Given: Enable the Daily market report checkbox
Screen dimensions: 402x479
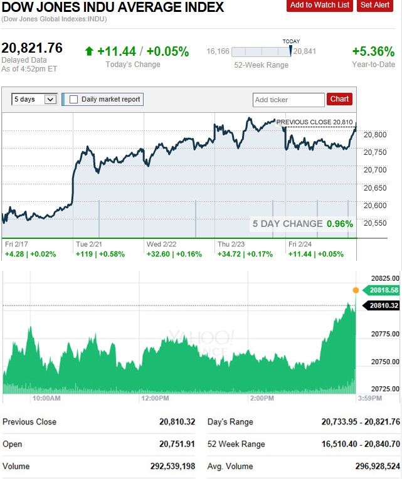Looking at the screenshot, I should [x=73, y=100].
